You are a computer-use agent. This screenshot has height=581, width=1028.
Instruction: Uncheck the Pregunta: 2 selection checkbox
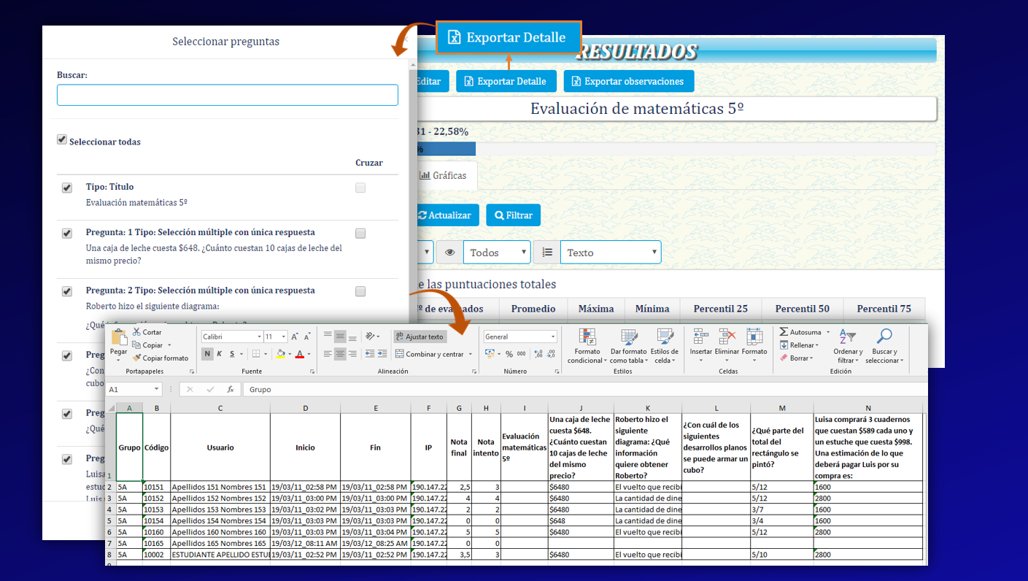coord(67,291)
